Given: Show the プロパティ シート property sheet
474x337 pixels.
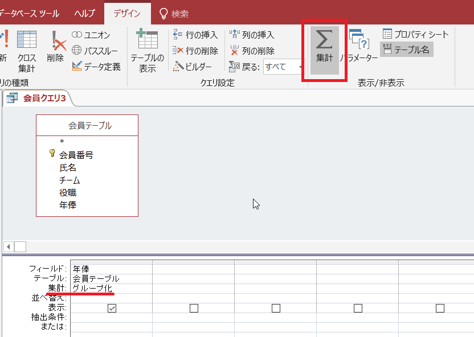Looking at the screenshot, I should pos(415,34).
